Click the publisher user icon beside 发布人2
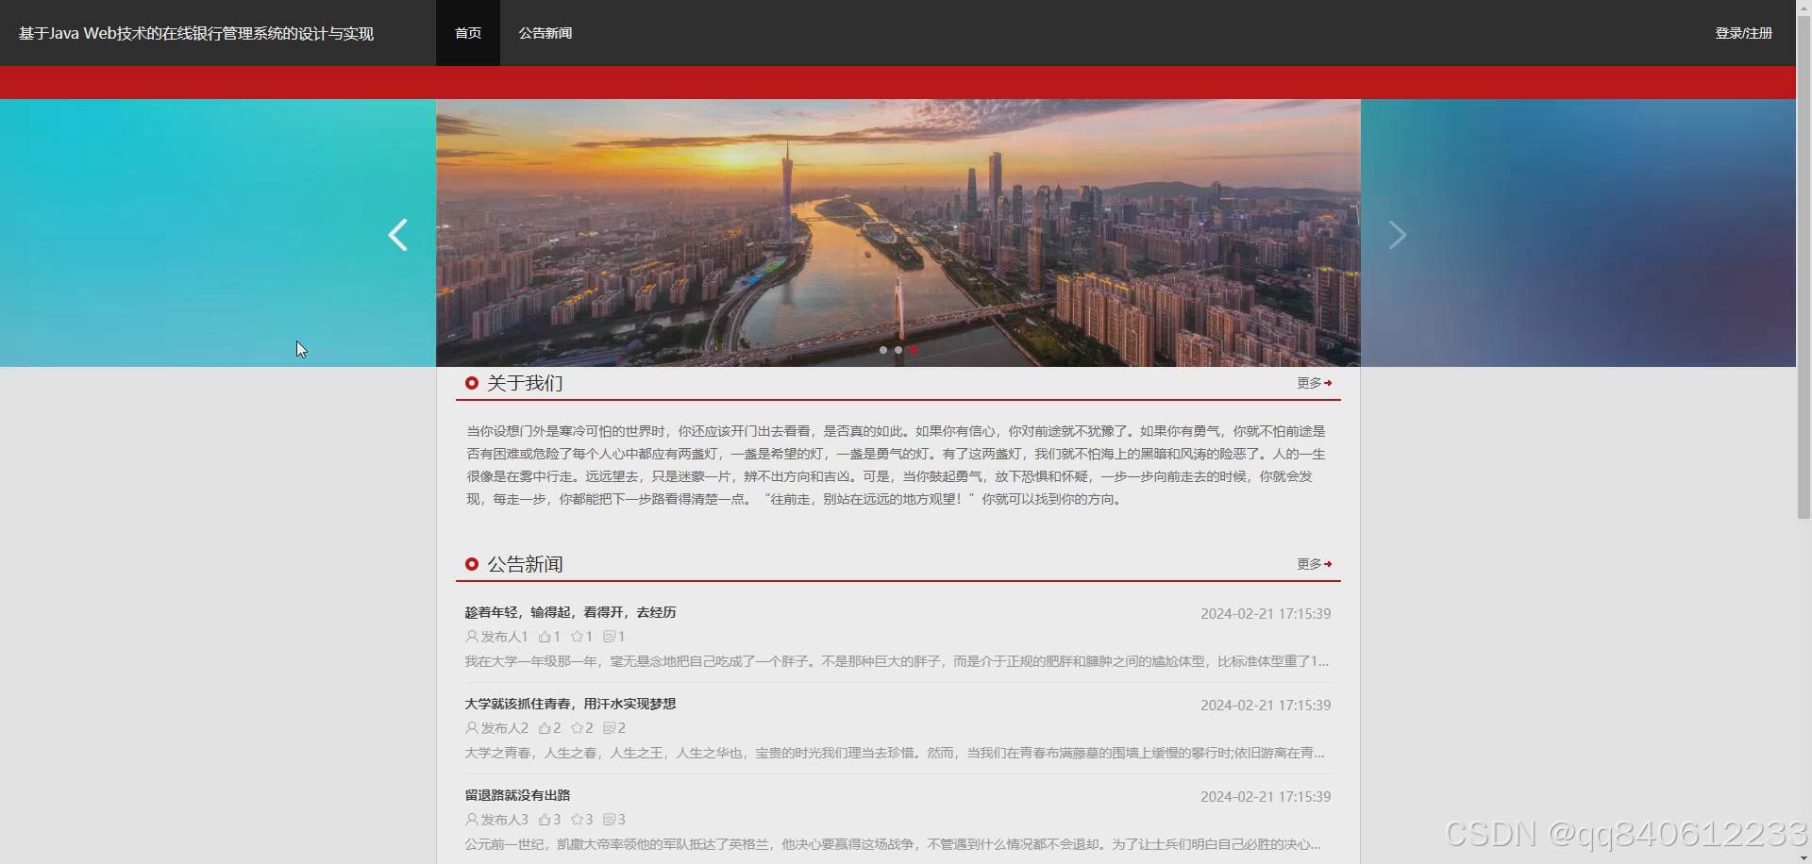The width and height of the screenshot is (1812, 864). pos(471,728)
